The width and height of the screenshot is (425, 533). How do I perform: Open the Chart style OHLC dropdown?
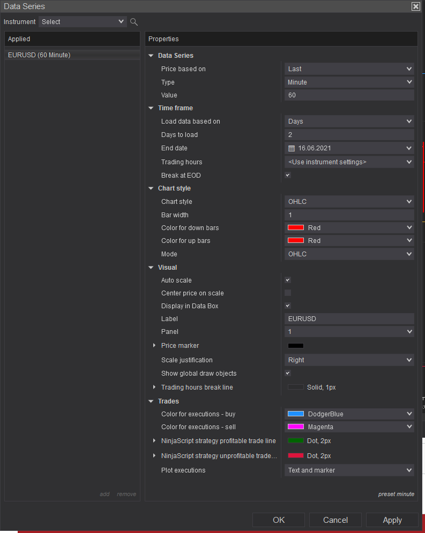tap(349, 202)
